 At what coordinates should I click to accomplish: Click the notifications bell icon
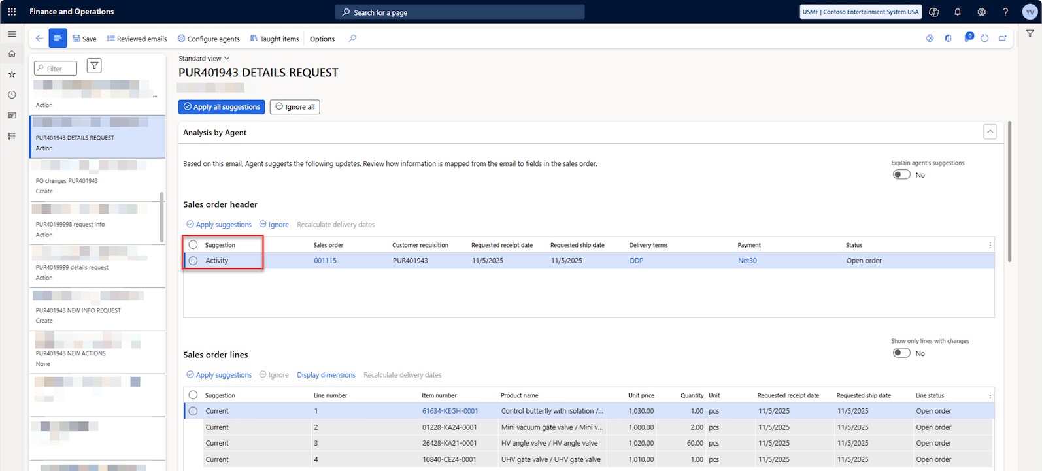coord(958,12)
